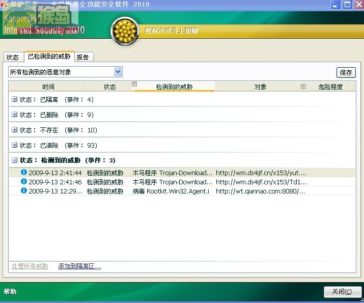Click 检测到的威胁 status in the Rootkit row
The width and height of the screenshot is (364, 303).
105,191
